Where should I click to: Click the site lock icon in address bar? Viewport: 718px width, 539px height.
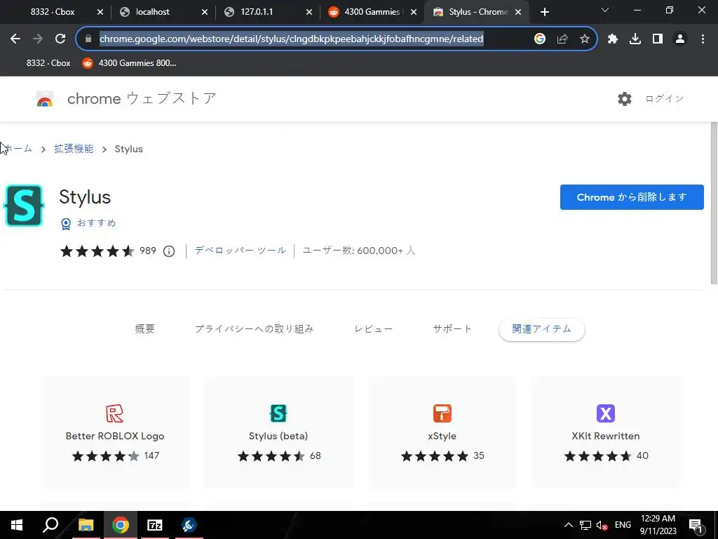pos(88,39)
